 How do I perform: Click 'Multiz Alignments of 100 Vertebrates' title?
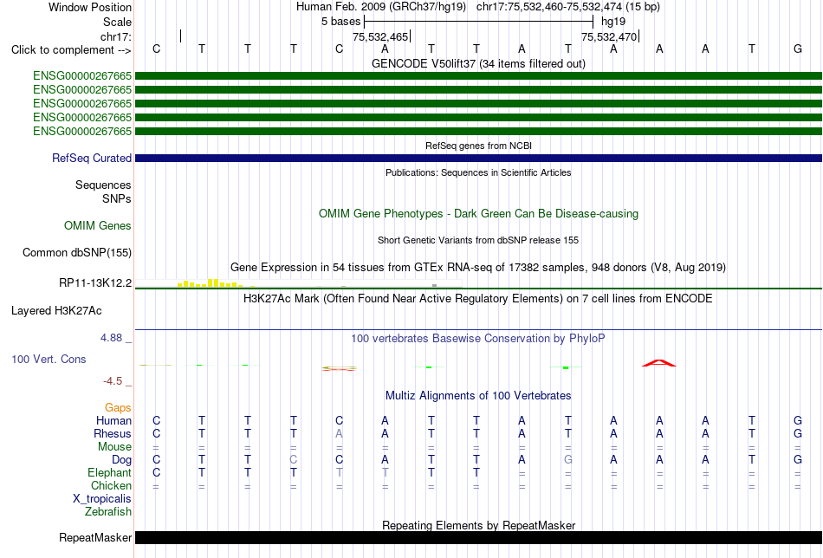coord(478,395)
